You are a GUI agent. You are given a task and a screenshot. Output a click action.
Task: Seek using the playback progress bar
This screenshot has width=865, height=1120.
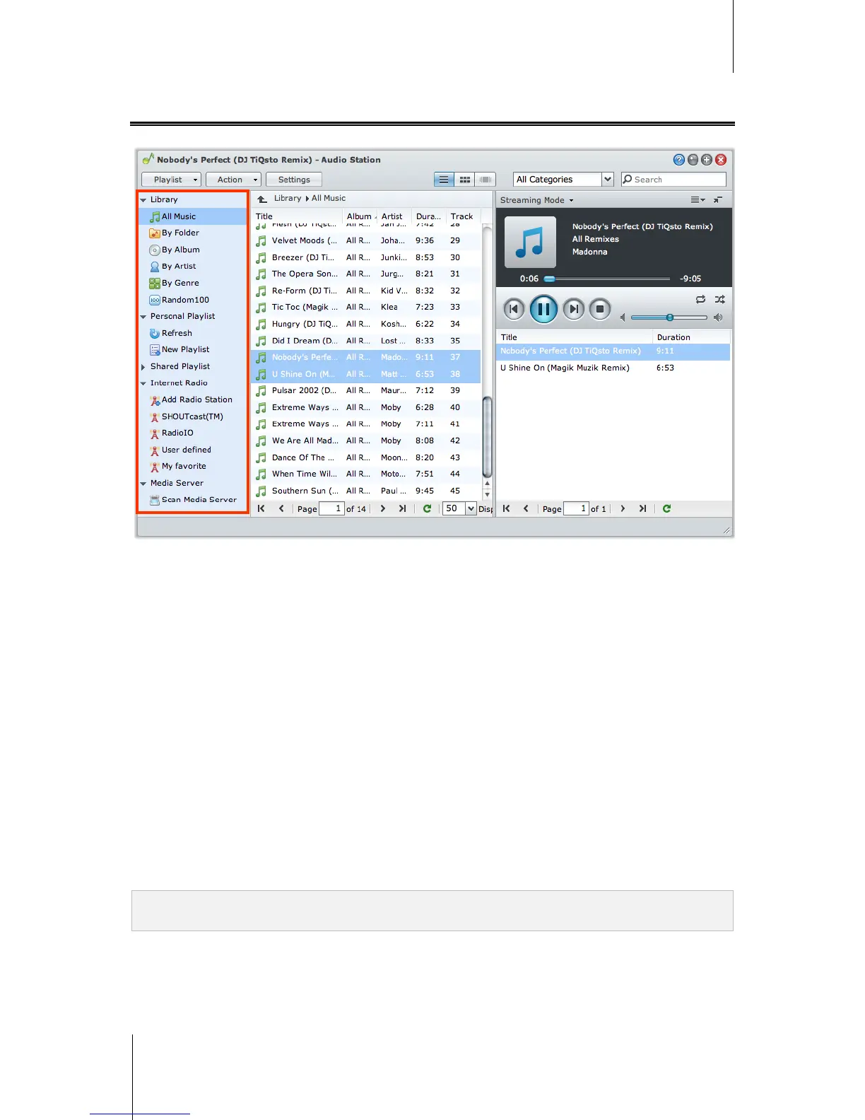tap(608, 279)
